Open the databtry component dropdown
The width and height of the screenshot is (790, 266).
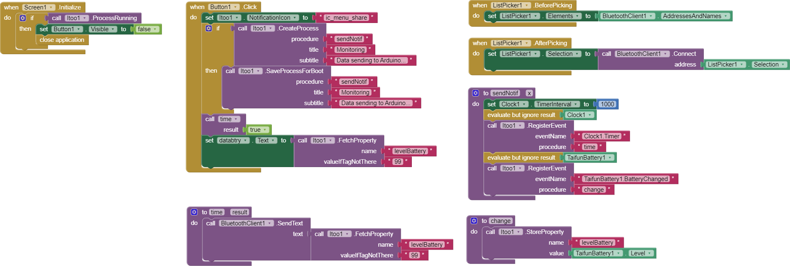tap(233, 140)
